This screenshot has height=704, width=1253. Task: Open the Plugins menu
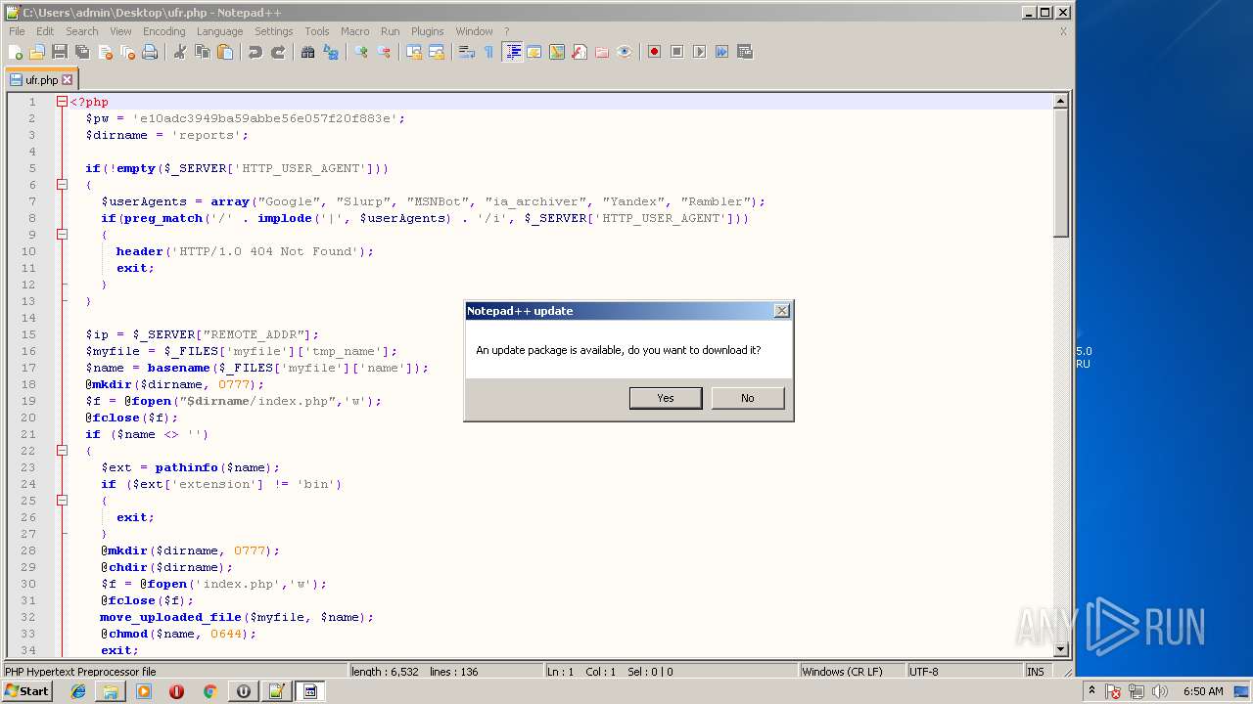coord(427,31)
